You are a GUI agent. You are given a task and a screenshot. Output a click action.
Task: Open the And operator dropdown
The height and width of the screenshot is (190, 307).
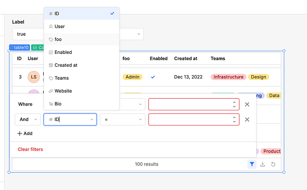tap(28, 119)
